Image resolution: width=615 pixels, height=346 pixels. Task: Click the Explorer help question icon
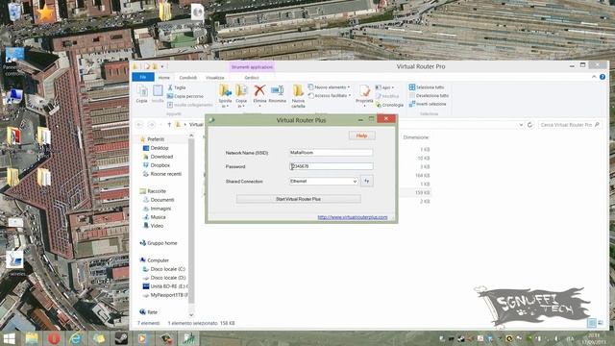tap(603, 77)
